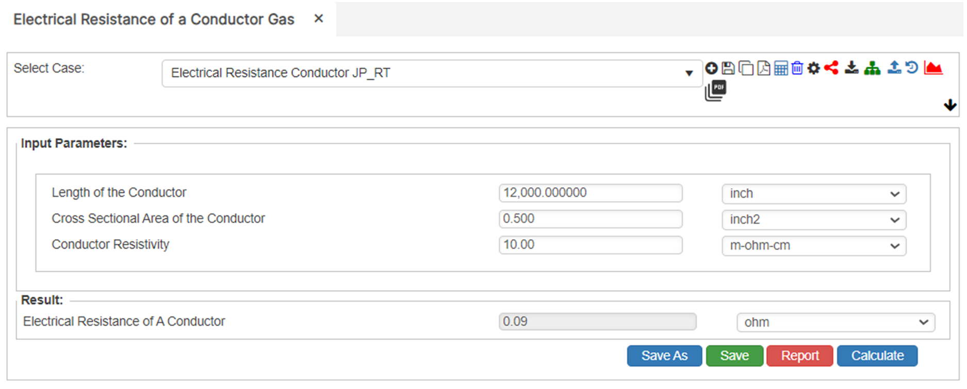The image size is (967, 389).
Task: Open the length unit dropdown showing inch
Action: tap(814, 194)
